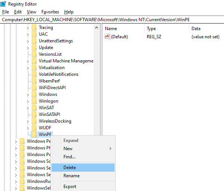Image resolution: width=224 pixels, height=191 pixels.
Task: Expand the Windows key chevron
Action: point(28,95)
